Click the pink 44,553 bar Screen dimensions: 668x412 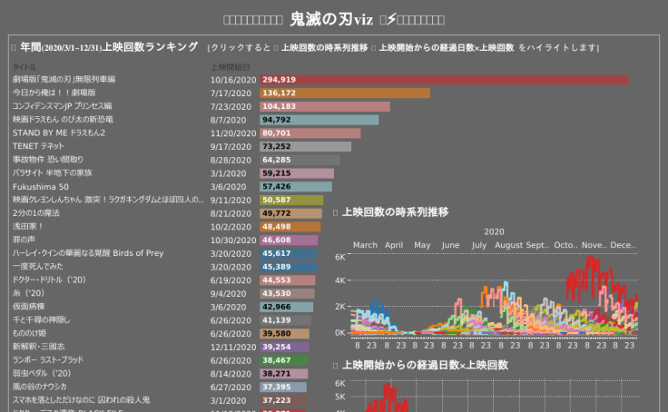pos(288,280)
